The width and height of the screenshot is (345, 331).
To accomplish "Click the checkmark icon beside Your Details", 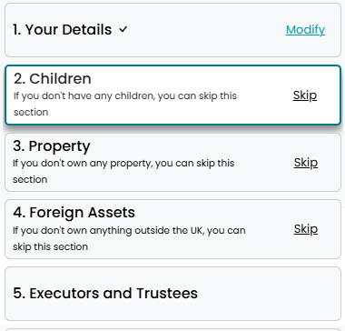I will coord(123,30).
